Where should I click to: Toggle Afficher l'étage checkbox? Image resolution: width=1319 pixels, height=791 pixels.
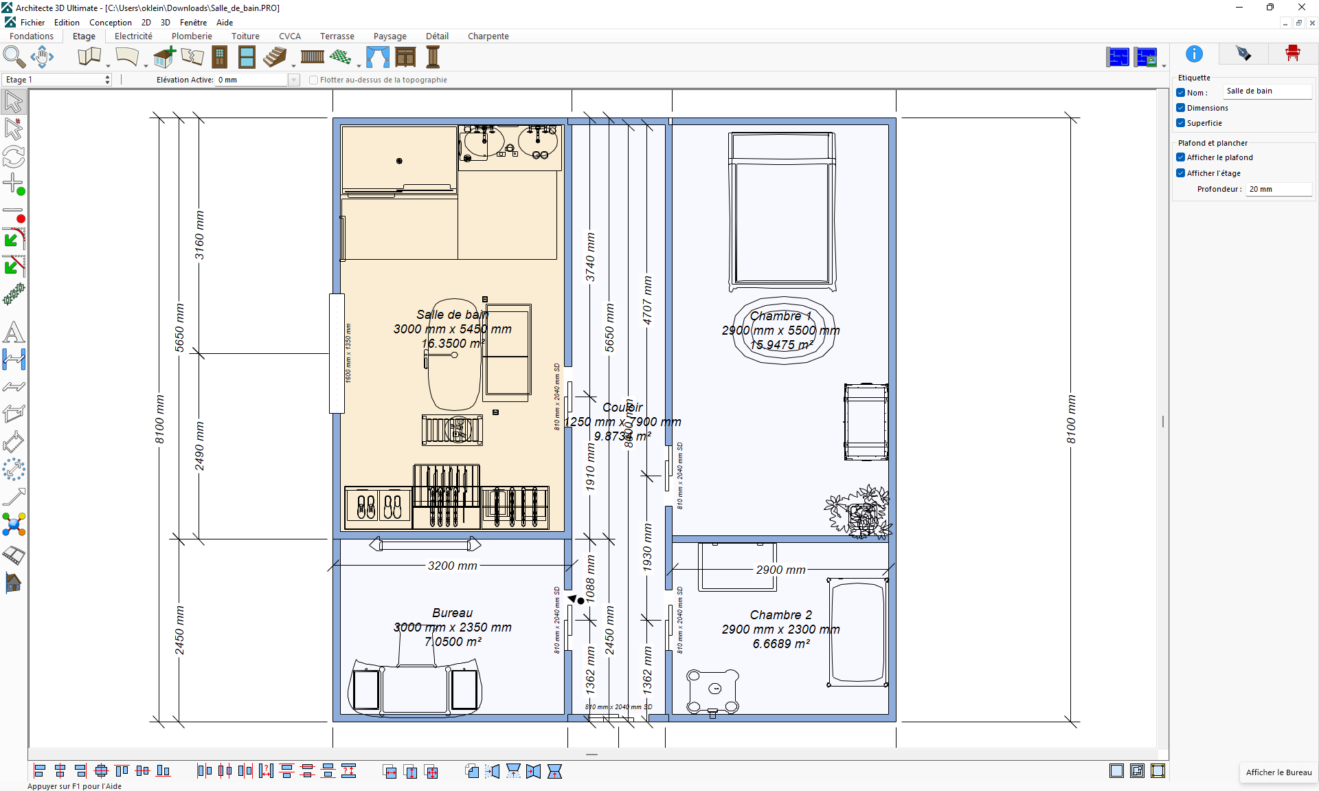[x=1180, y=173]
